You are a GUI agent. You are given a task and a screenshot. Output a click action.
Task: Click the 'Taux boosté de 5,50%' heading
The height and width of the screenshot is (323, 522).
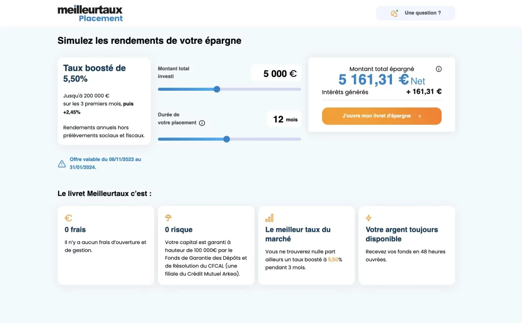click(x=94, y=73)
